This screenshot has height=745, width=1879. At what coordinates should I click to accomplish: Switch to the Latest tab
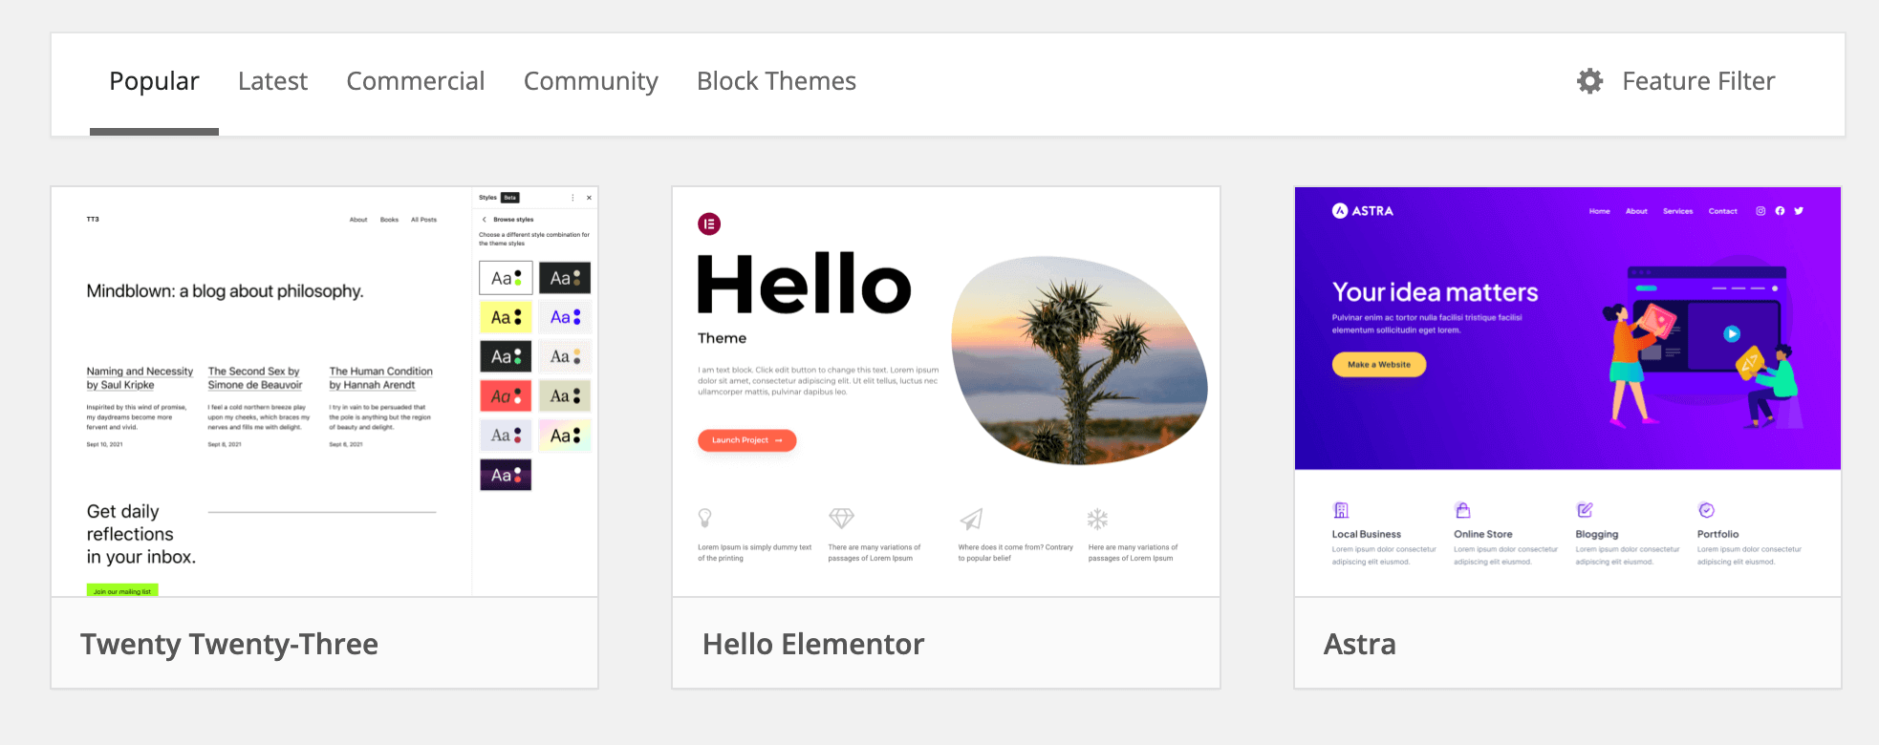[x=272, y=82]
